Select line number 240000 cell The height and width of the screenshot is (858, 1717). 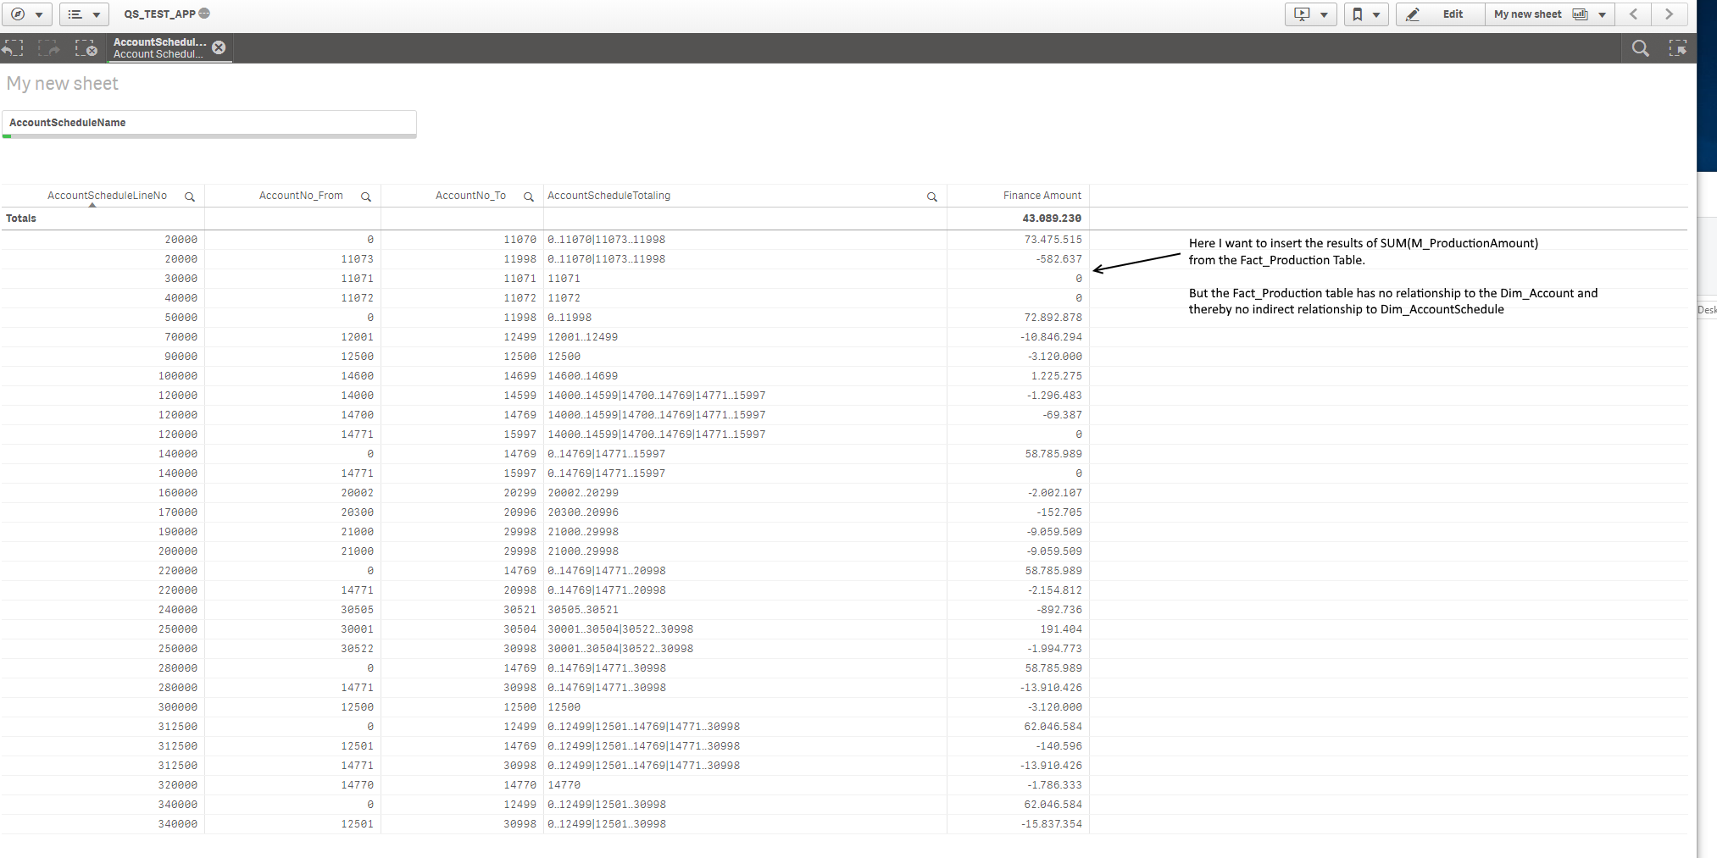tap(103, 610)
